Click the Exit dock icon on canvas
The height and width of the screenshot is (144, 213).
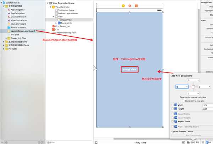(136, 6)
